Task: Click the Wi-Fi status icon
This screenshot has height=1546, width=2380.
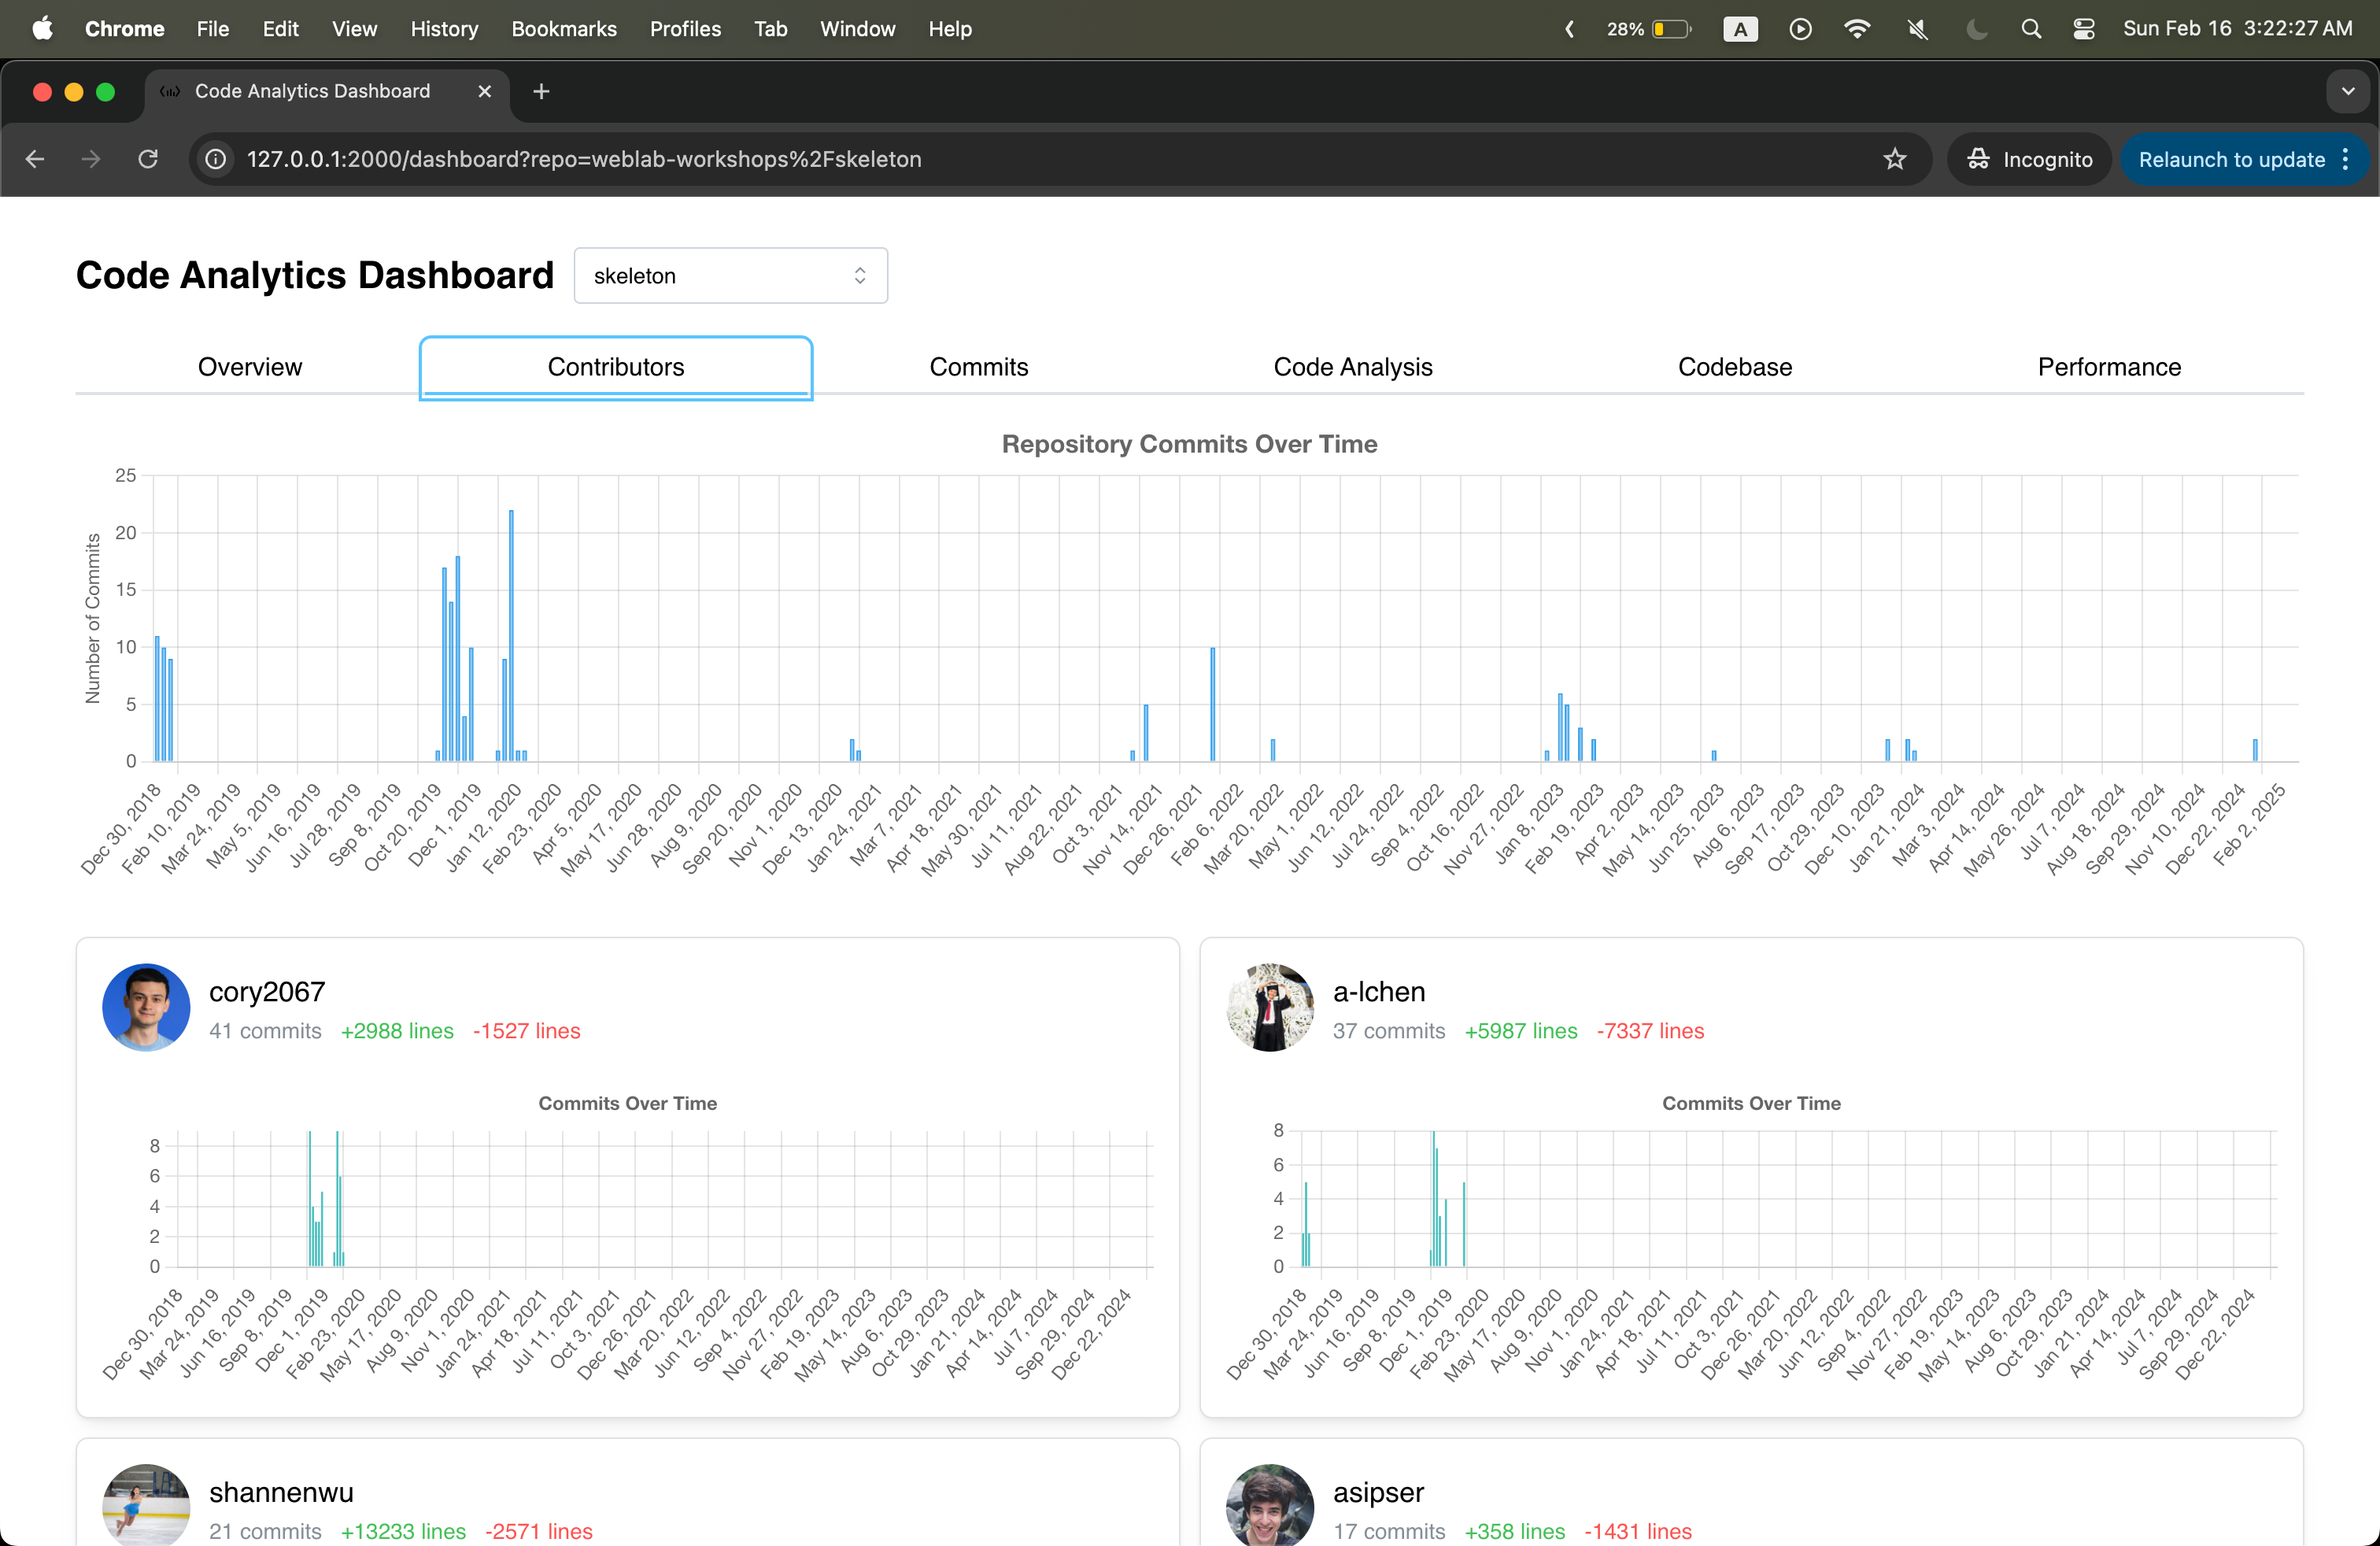Action: click(x=1857, y=29)
